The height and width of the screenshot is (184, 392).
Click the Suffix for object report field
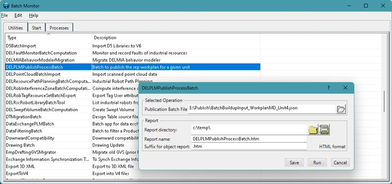249,146
